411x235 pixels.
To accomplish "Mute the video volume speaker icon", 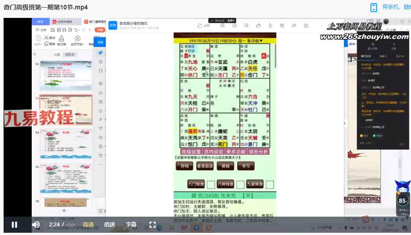I will (36, 225).
